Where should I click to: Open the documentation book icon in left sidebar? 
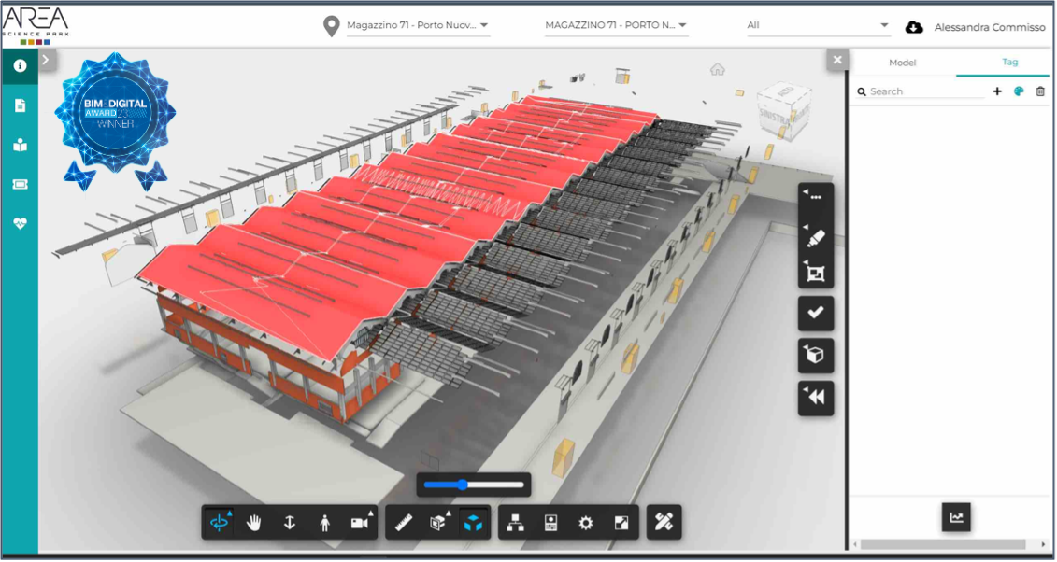click(19, 145)
